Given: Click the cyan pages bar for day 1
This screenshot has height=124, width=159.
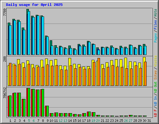Looking at the screenshot, I should coord(10,40).
